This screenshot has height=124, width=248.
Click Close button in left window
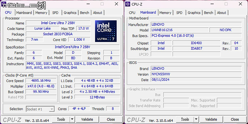click(x=111, y=119)
